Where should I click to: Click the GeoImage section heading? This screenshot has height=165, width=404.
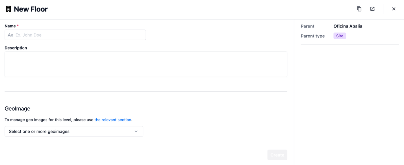pos(17,109)
